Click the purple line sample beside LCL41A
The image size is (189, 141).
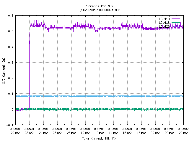176,19
